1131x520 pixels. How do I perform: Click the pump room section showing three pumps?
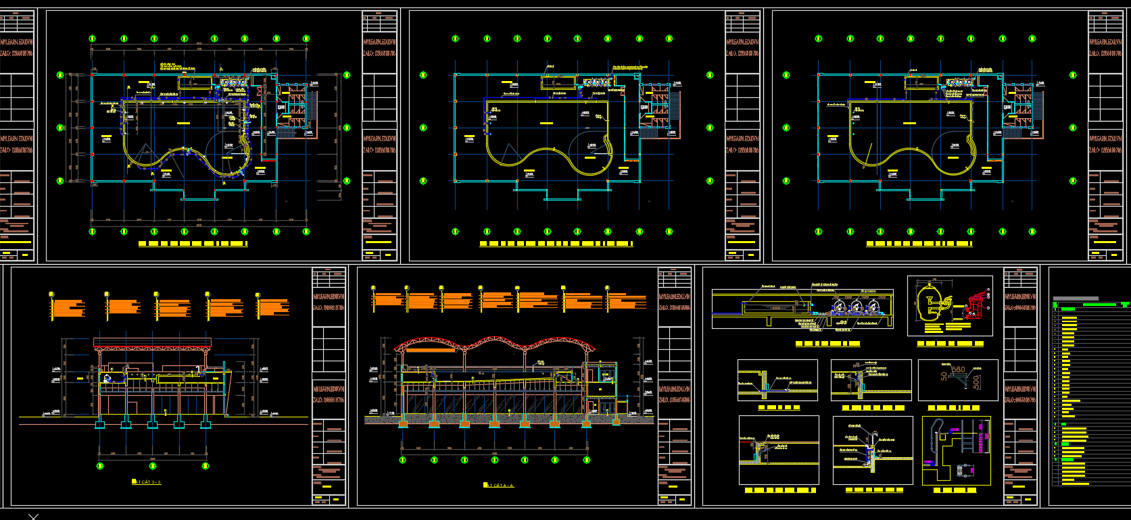[802, 309]
